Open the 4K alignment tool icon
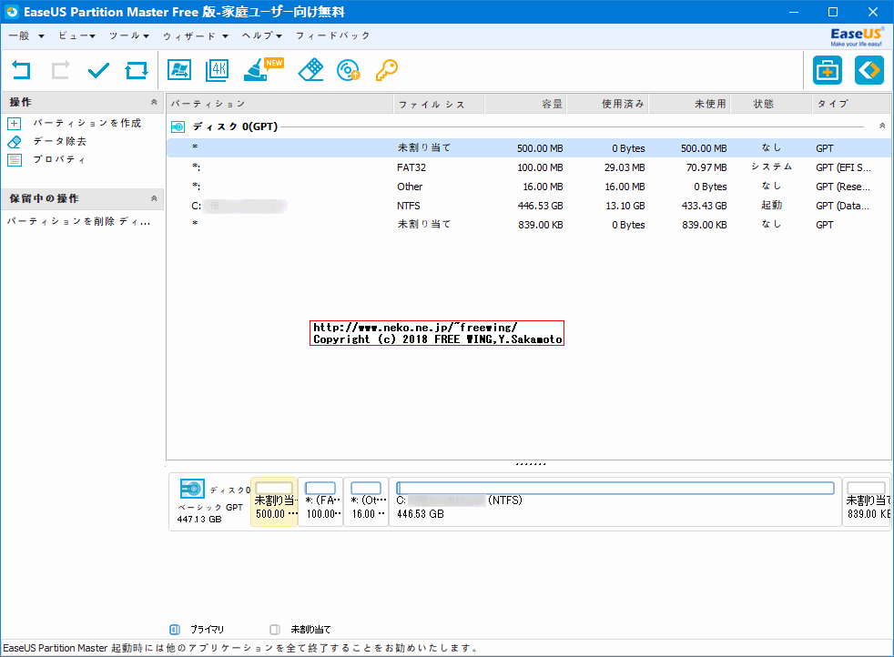This screenshot has height=657, width=894. click(217, 70)
